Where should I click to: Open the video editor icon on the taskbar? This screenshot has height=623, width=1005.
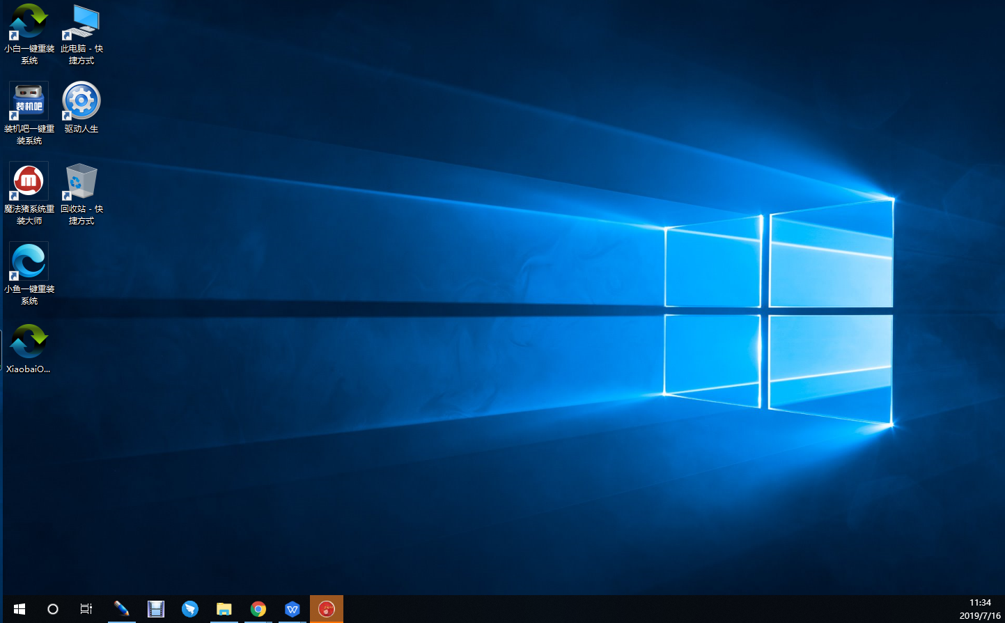(156, 608)
